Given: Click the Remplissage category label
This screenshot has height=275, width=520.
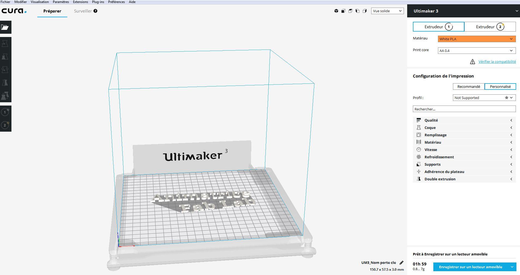Looking at the screenshot, I should 436,135.
